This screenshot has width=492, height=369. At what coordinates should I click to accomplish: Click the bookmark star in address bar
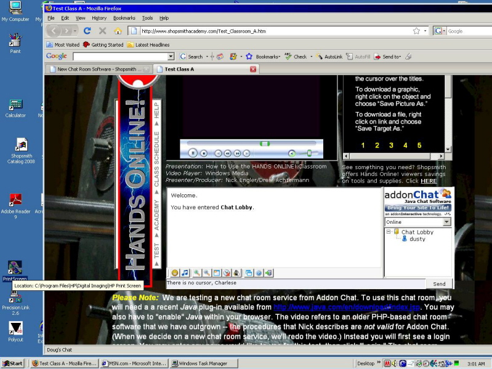(416, 31)
